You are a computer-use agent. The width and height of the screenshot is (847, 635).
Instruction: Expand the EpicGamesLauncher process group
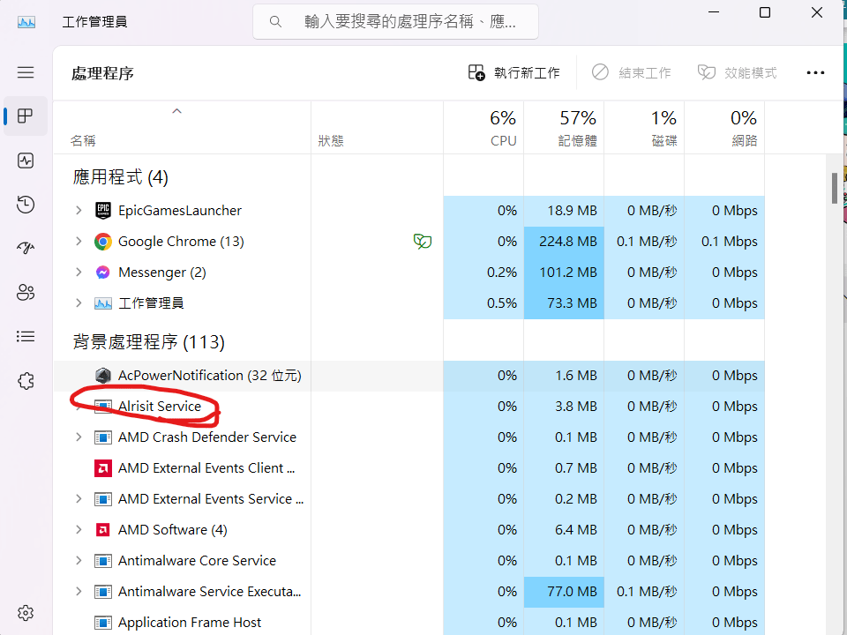click(x=79, y=211)
